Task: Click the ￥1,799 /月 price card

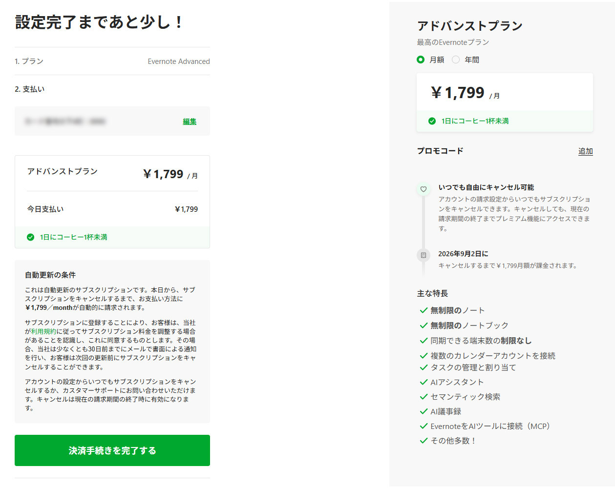Action: pos(505,102)
